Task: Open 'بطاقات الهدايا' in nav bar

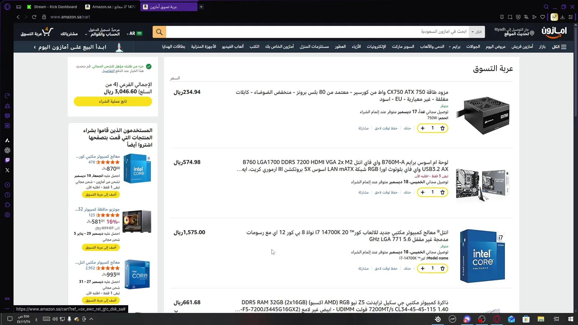Action: [x=174, y=47]
